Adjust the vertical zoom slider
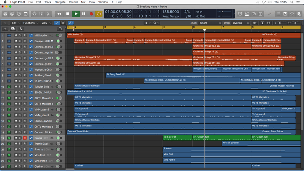Screen dimensions: 304x171 coord(280,23)
